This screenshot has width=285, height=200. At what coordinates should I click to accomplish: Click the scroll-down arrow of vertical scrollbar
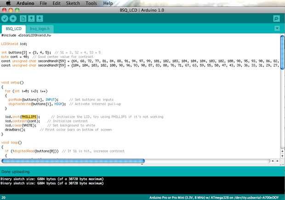(x=282, y=156)
